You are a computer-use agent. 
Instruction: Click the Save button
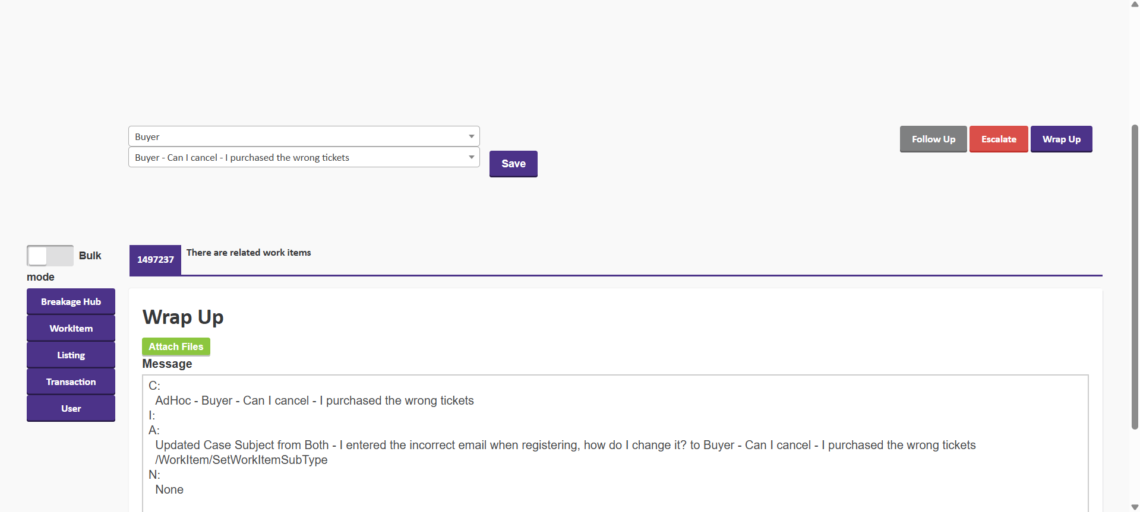point(513,164)
